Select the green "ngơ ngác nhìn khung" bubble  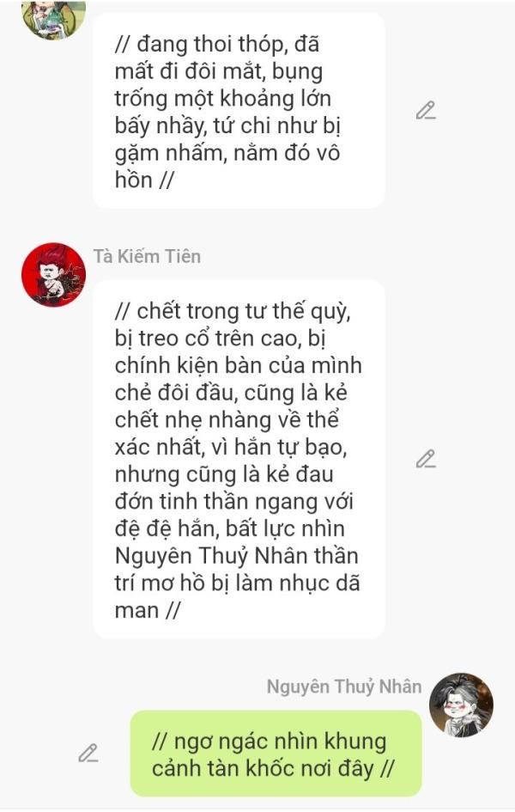(276, 753)
